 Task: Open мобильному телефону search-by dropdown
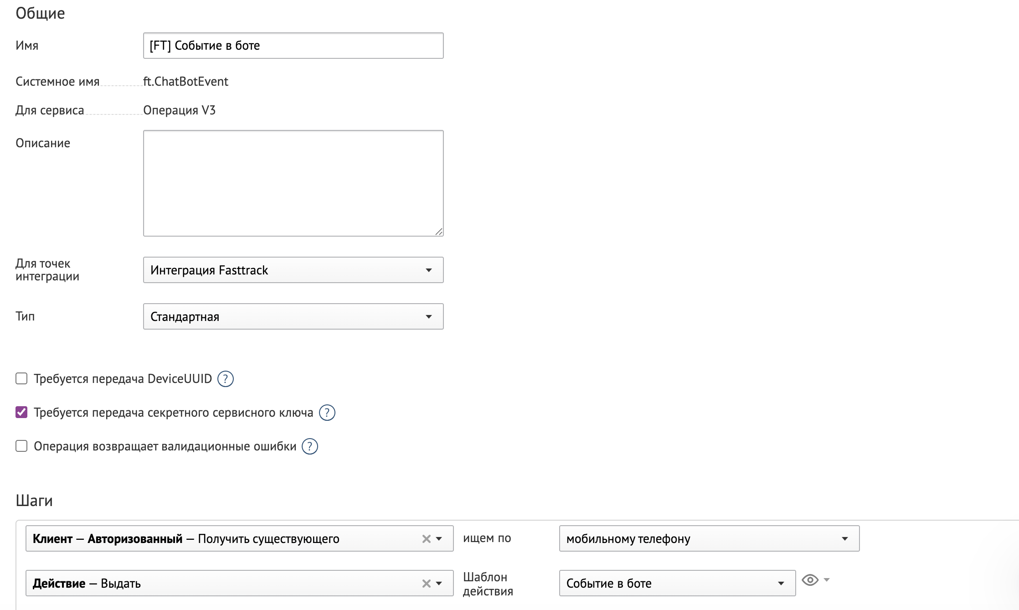click(709, 539)
